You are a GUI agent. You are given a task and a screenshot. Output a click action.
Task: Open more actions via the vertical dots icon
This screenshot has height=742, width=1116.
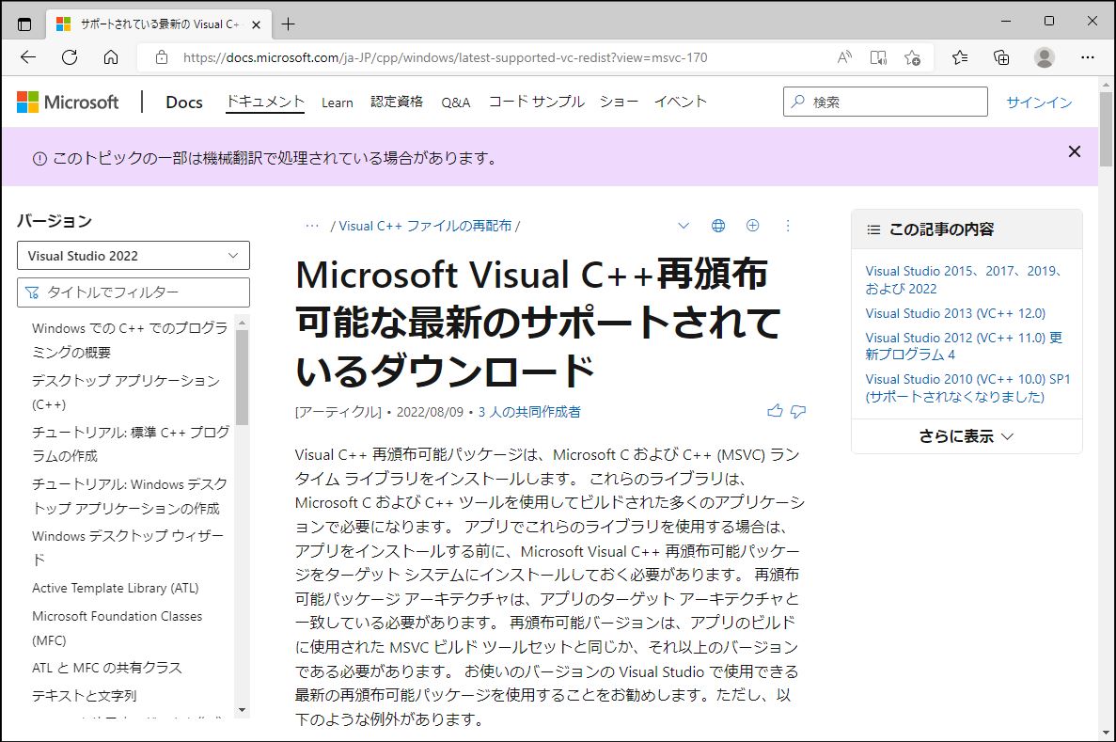click(788, 226)
